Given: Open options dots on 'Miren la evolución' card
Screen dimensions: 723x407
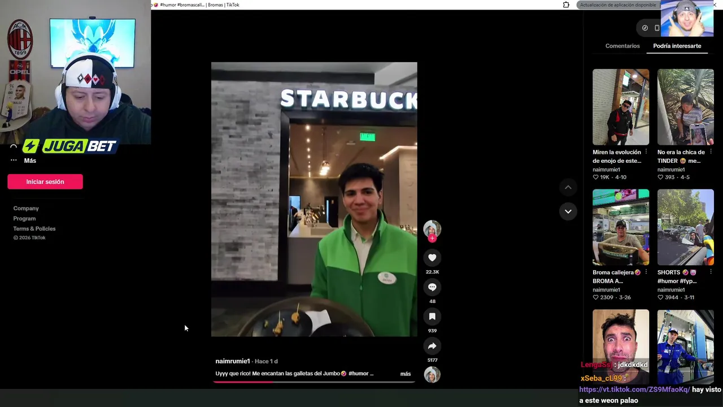Looking at the screenshot, I should tap(646, 152).
